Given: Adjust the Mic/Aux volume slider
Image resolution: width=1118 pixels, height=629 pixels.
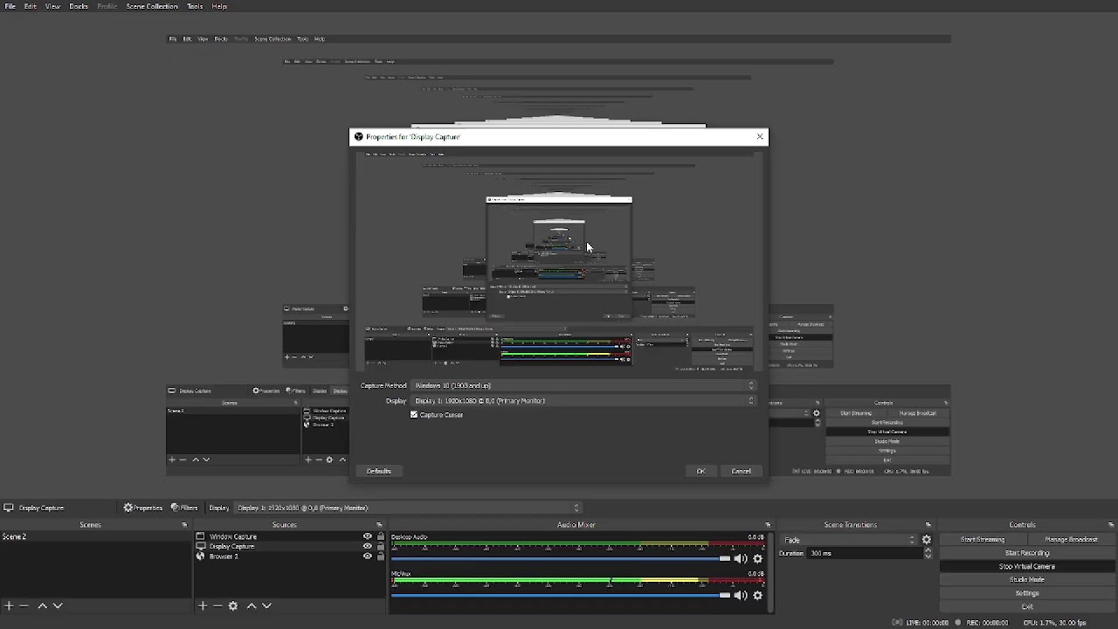Looking at the screenshot, I should click(x=560, y=595).
